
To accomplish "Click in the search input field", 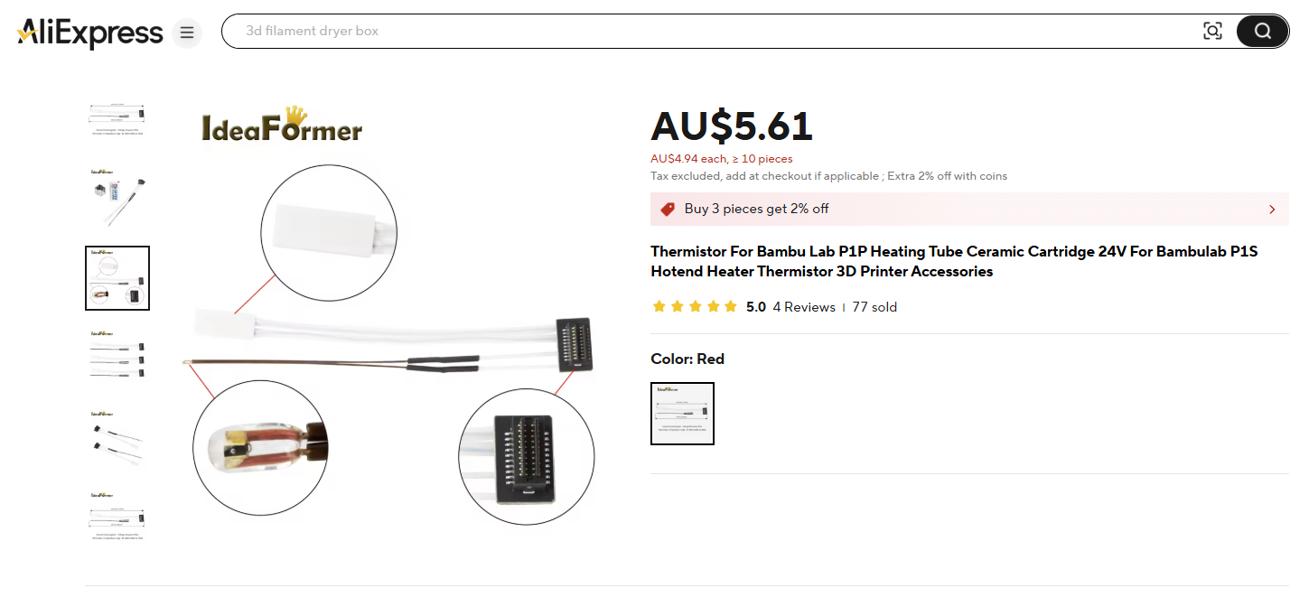I will [x=718, y=31].
